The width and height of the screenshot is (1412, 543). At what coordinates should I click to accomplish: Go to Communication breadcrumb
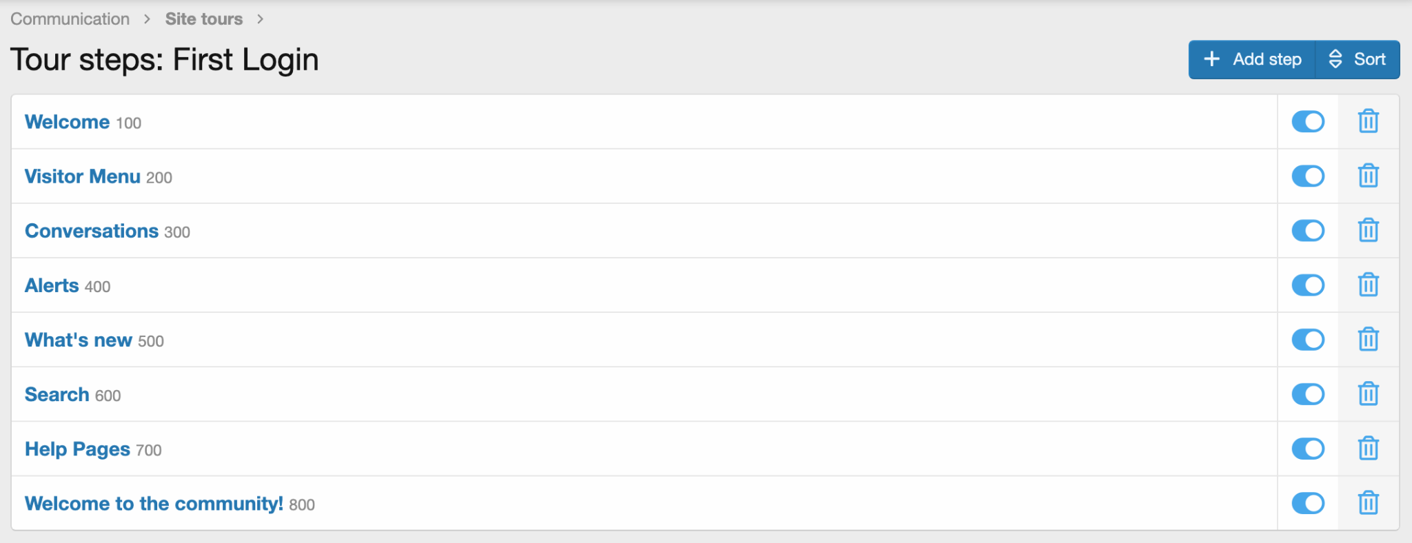[x=70, y=19]
